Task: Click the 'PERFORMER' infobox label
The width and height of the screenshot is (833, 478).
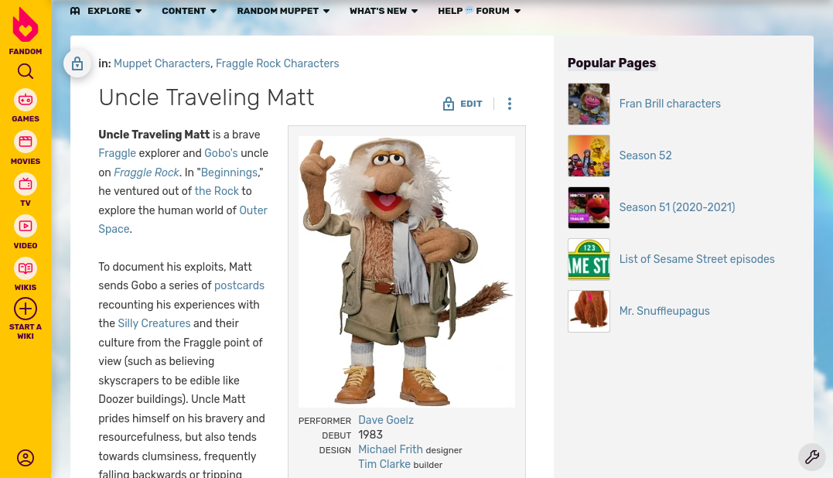Action: pyautogui.click(x=325, y=422)
